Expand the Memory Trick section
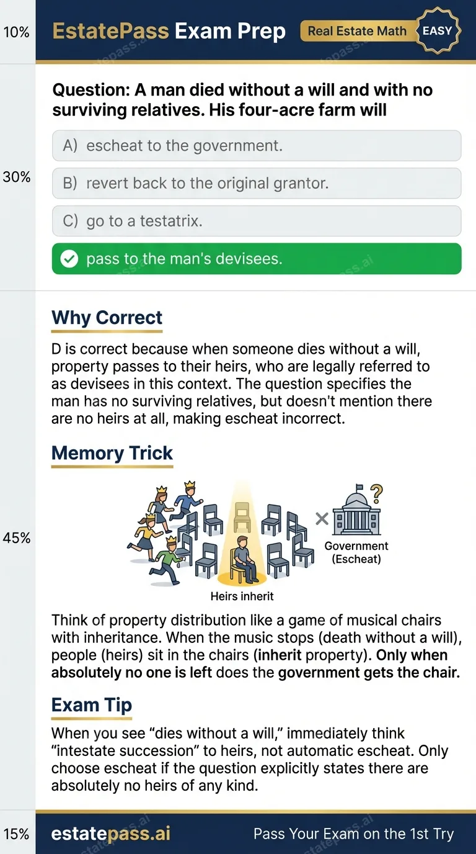 tap(112, 453)
